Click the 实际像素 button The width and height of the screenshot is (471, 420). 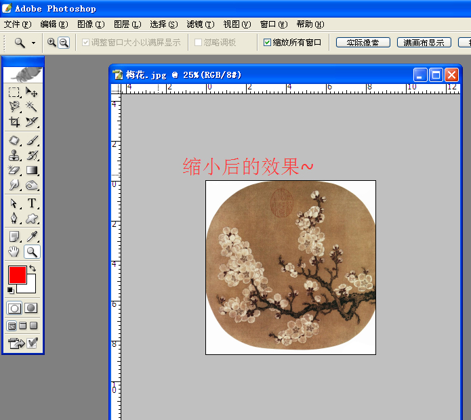pyautogui.click(x=363, y=43)
